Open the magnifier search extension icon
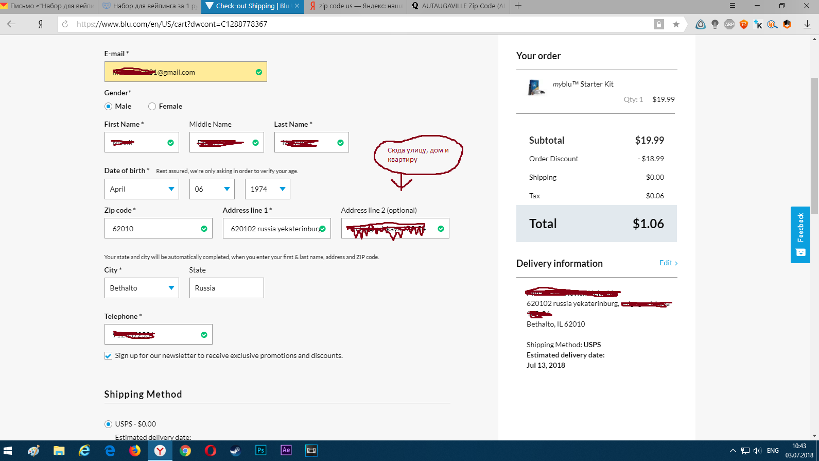 pyautogui.click(x=772, y=24)
